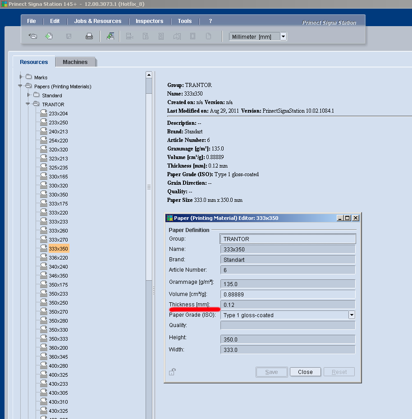Viewport: 412px width, 419px height.
Task: Click the Open job folder icon
Action: pos(32,36)
